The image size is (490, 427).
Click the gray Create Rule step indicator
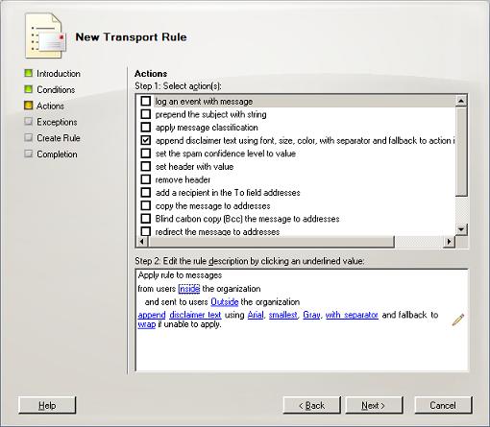[x=29, y=137]
